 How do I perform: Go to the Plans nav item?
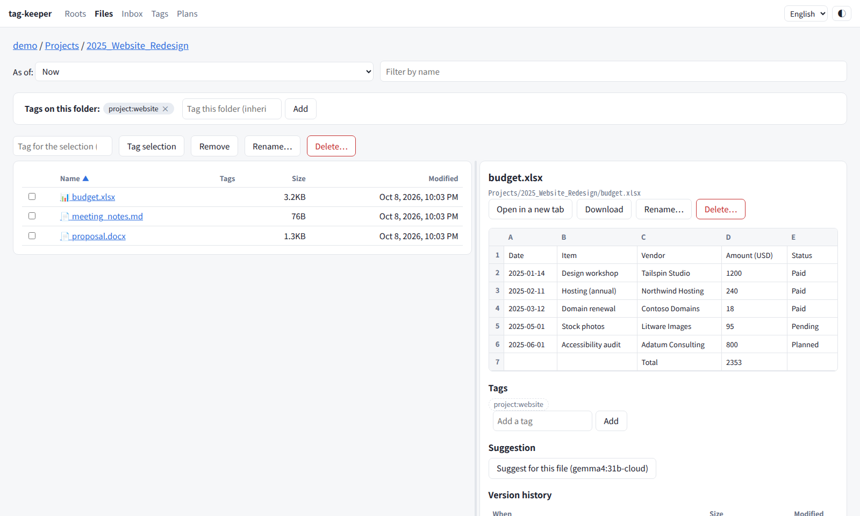[187, 13]
